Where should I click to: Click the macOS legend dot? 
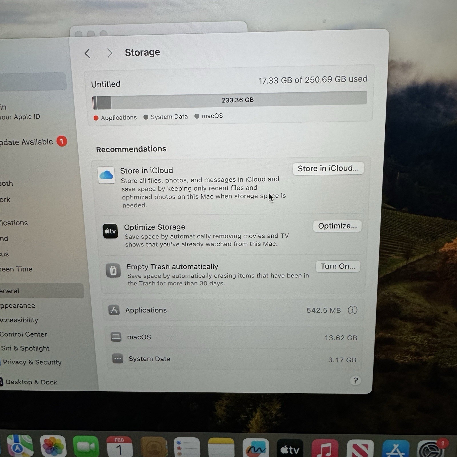[x=197, y=116]
